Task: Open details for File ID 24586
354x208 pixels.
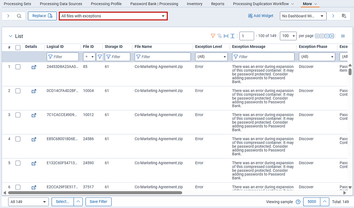Action: (34, 139)
